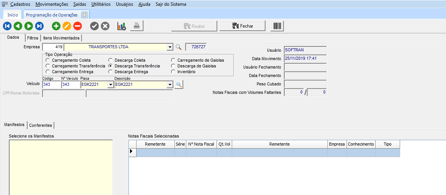Edit record with orange pencil icon

tap(67, 26)
